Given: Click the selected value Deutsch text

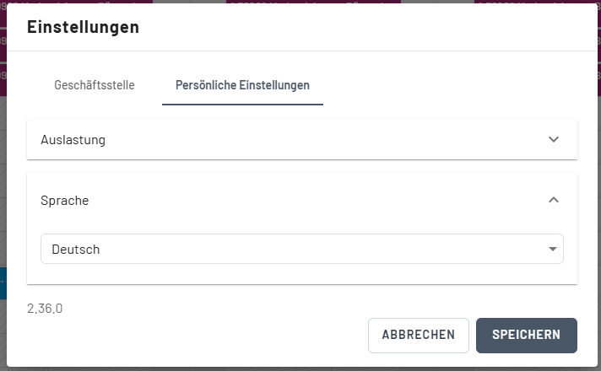Looking at the screenshot, I should tap(76, 249).
